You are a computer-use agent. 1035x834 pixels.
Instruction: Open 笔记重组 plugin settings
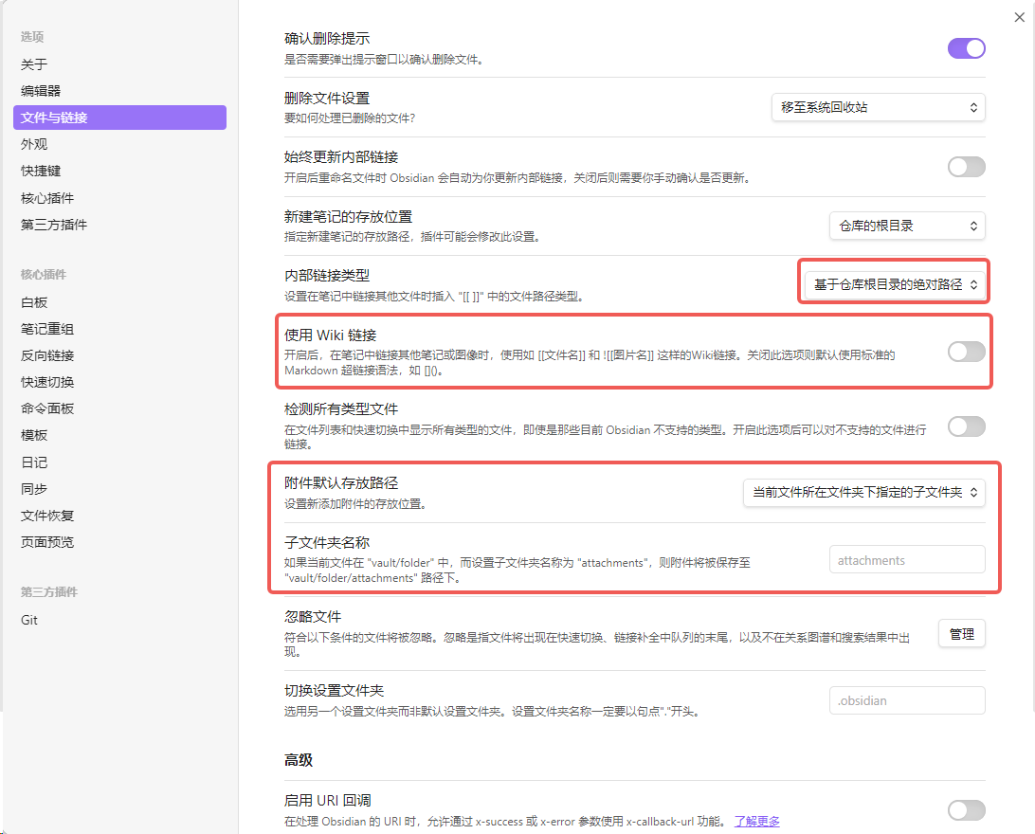119,329
